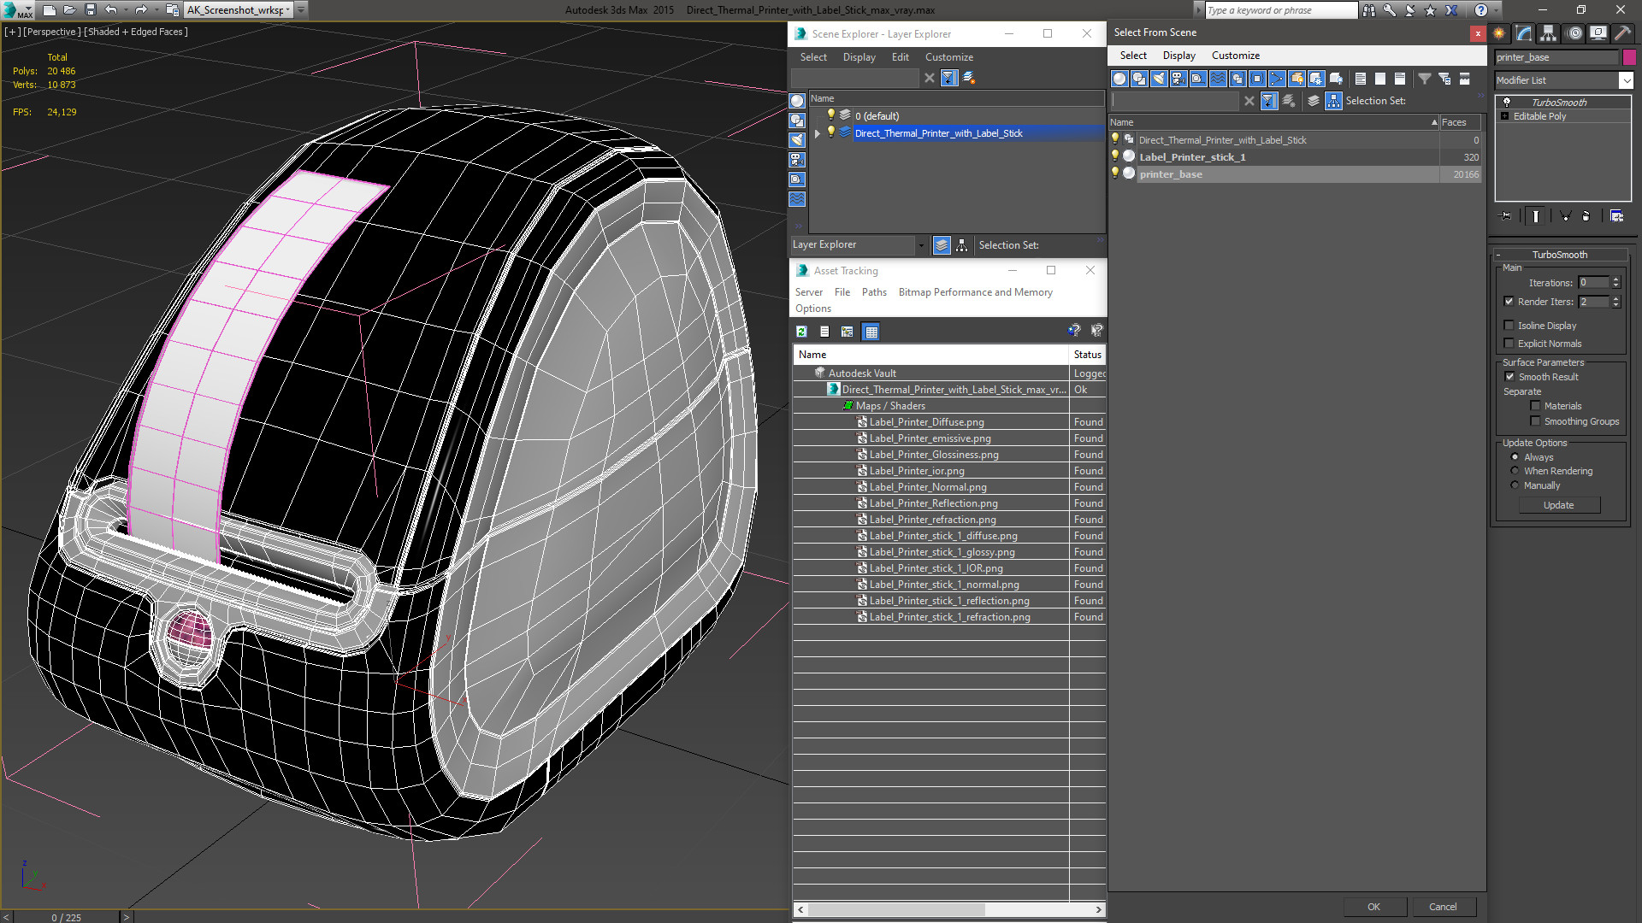Image resolution: width=1642 pixels, height=923 pixels.
Task: Toggle Lights filter in Scene Explorer sidebar
Action: point(797,140)
